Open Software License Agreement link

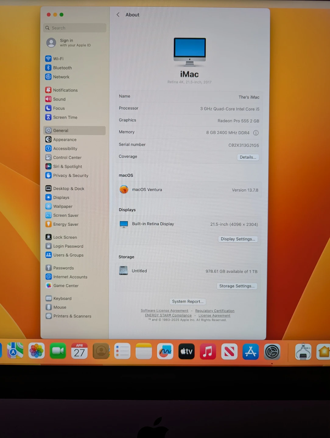[x=164, y=311]
